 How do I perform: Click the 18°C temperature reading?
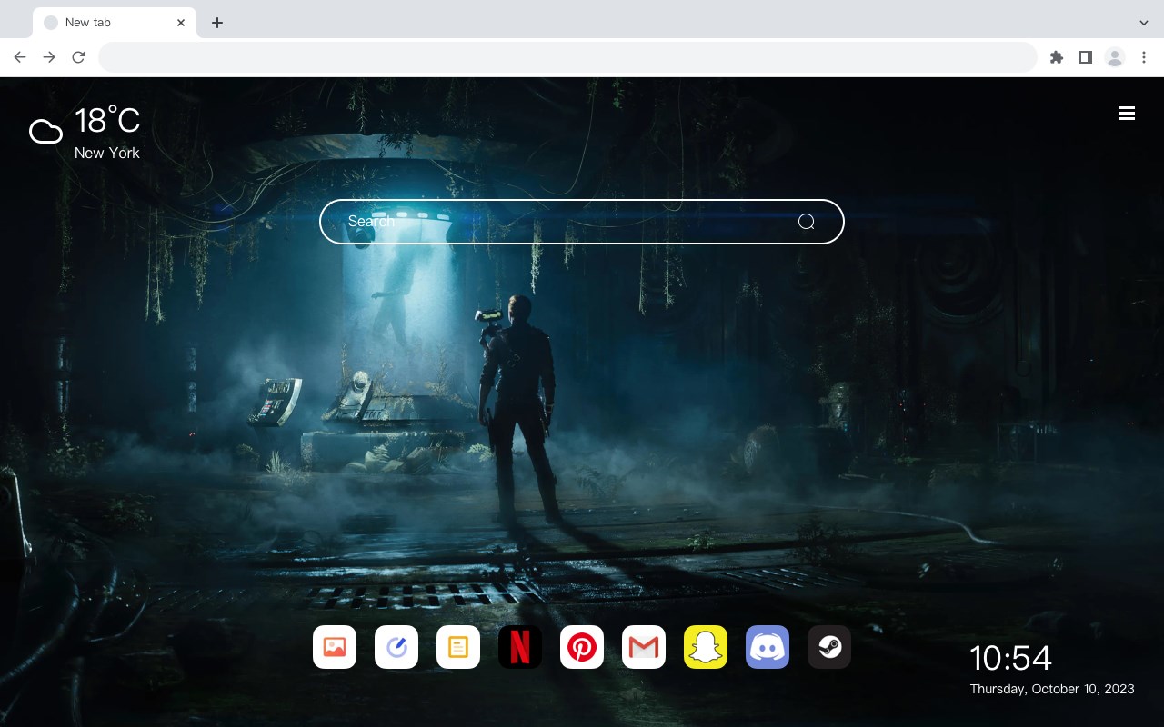107,121
